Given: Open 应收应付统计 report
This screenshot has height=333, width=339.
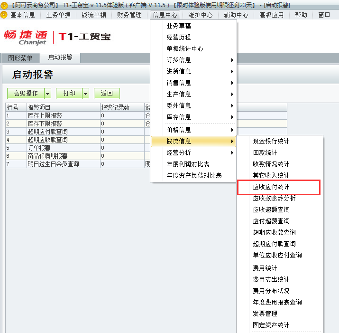Looking at the screenshot, I should point(280,187).
